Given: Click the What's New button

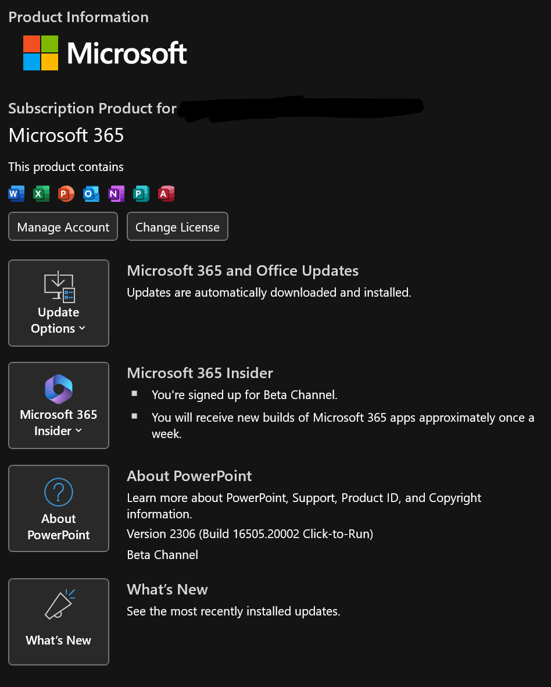Looking at the screenshot, I should pyautogui.click(x=59, y=622).
